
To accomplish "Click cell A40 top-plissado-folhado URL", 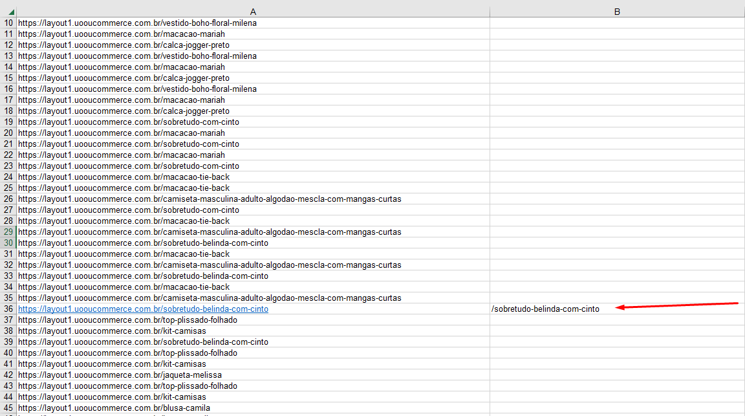I will pyautogui.click(x=253, y=353).
